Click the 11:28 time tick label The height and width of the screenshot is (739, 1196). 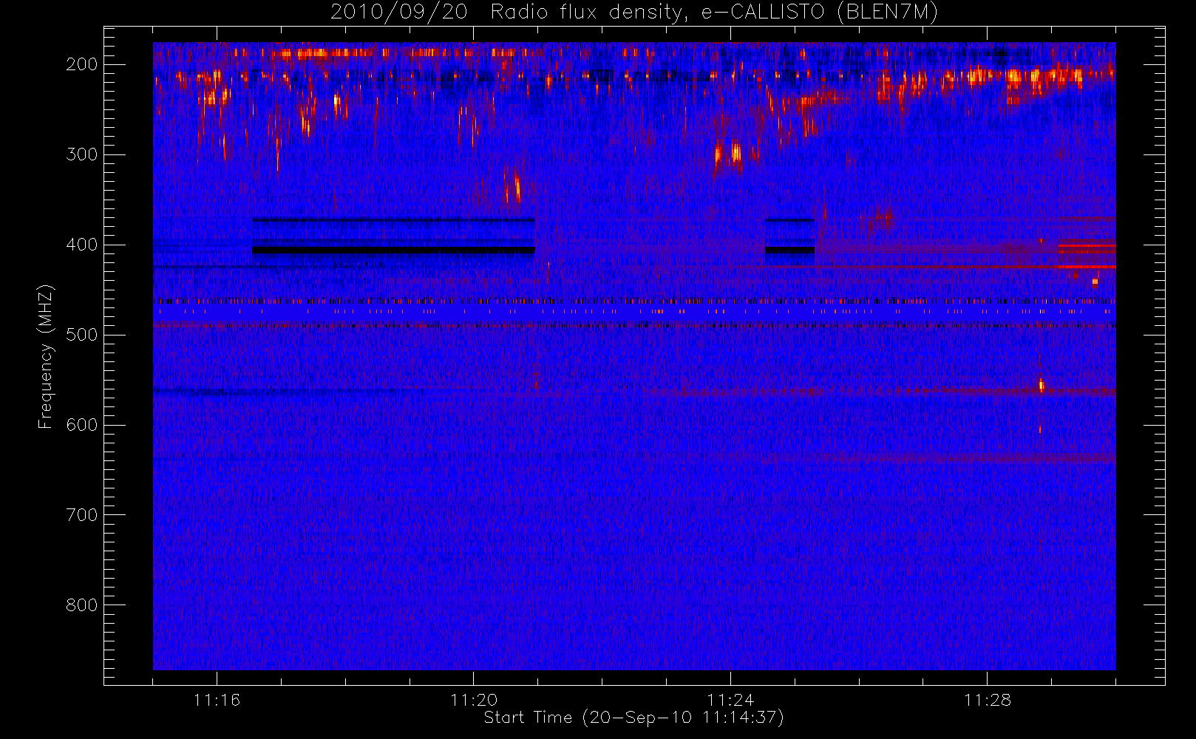coord(987,700)
